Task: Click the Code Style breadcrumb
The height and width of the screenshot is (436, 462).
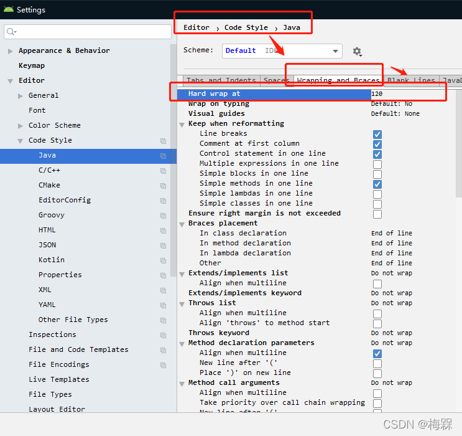Action: point(246,27)
